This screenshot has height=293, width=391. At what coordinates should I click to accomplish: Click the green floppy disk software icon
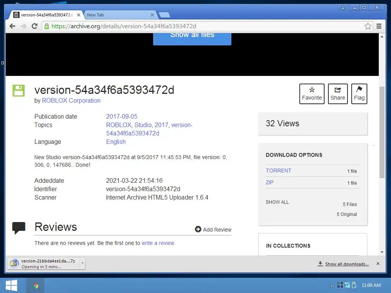tap(19, 90)
